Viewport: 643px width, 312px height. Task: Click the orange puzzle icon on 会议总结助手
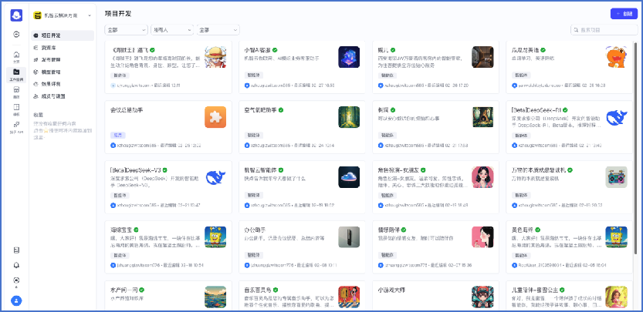pos(215,117)
